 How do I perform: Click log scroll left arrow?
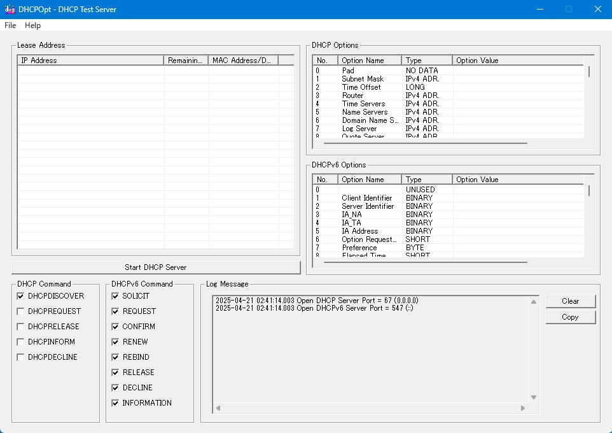pos(218,408)
